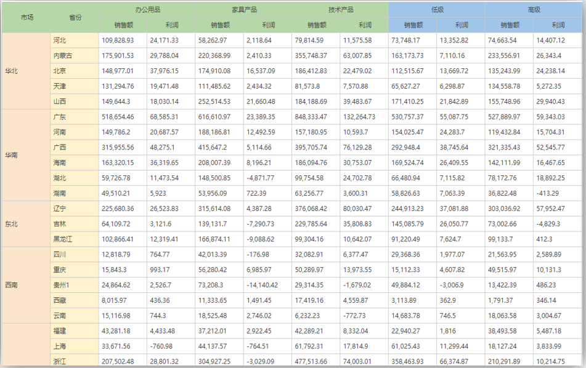
Task: Select the 家具产品 group header
Action: 243,10
